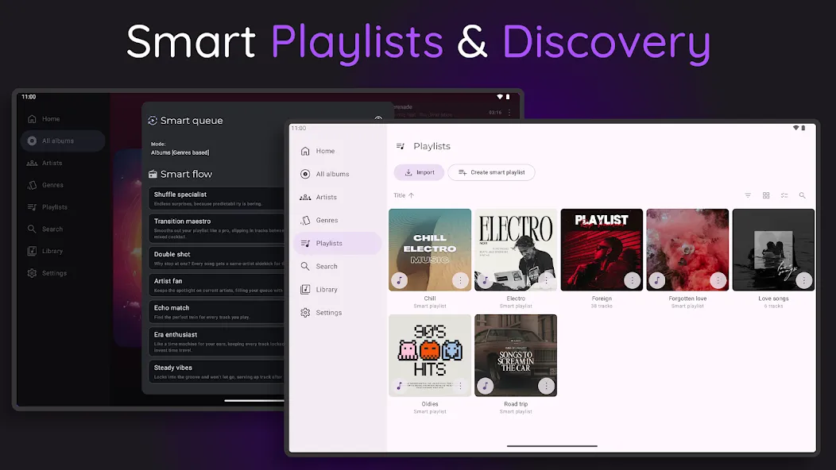Change Smart queue mode Albums Genres based
This screenshot has height=470, width=836.
(x=180, y=148)
